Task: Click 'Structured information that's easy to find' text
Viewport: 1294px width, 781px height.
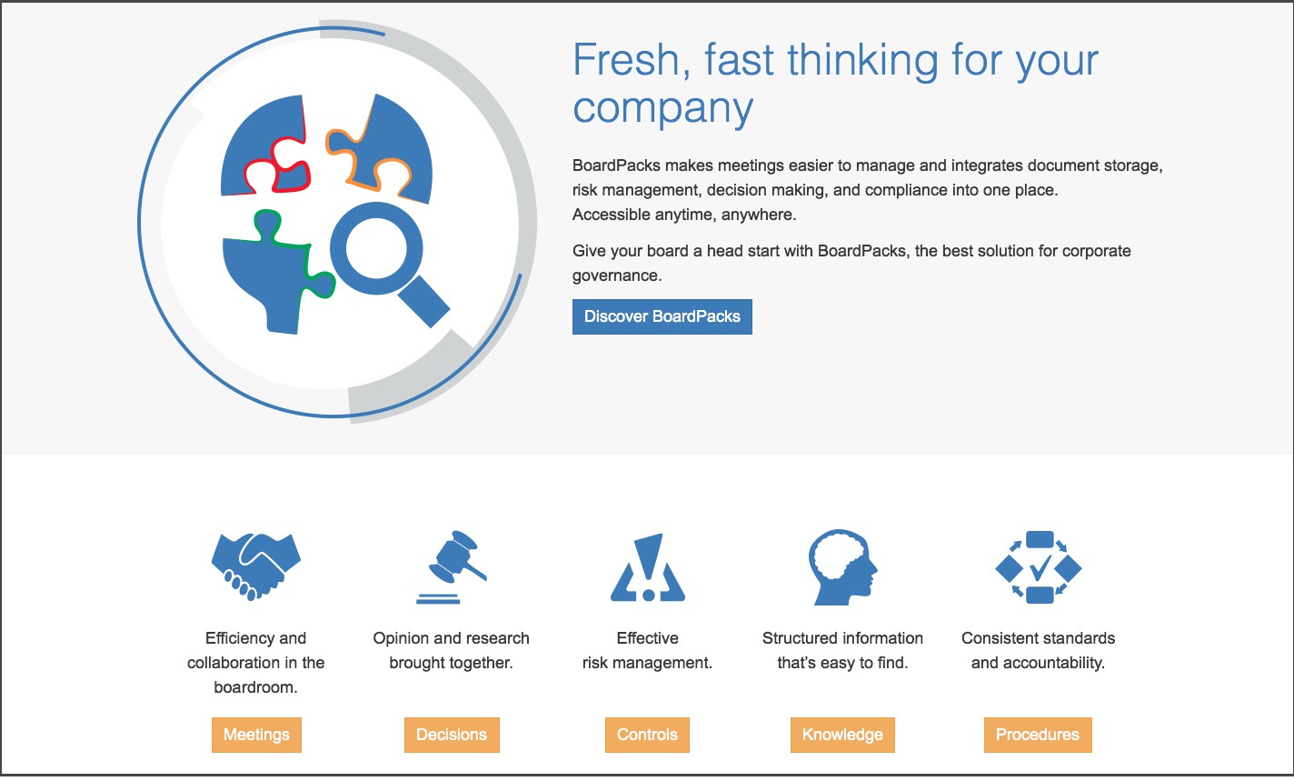Action: pos(842,651)
